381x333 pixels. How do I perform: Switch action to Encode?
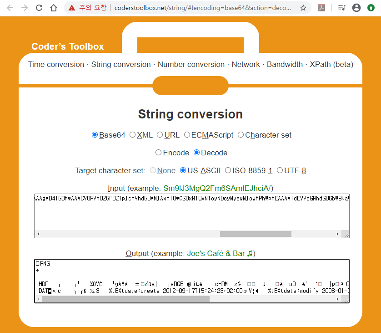click(158, 153)
